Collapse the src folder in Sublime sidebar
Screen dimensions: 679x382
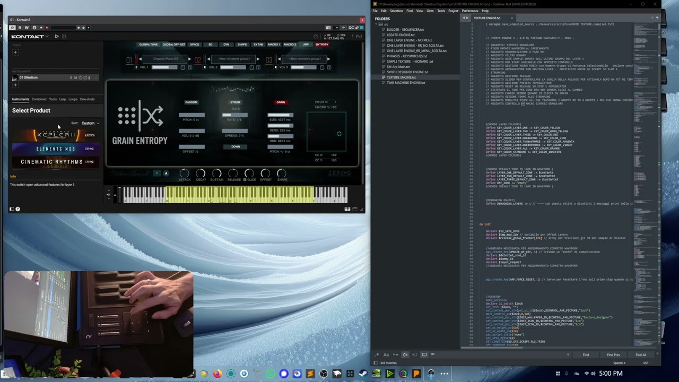point(376,24)
